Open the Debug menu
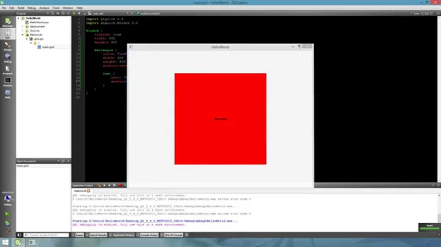Viewport: 441px width, 247px height. [x=31, y=8]
